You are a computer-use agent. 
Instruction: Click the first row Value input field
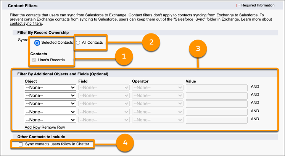(216, 88)
